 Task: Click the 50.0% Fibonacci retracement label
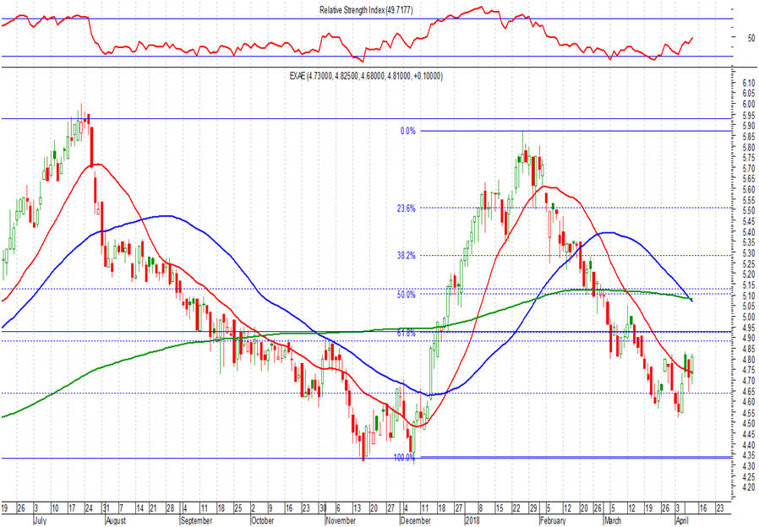(x=406, y=295)
